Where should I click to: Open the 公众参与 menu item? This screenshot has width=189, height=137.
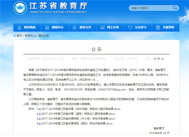tap(138, 27)
